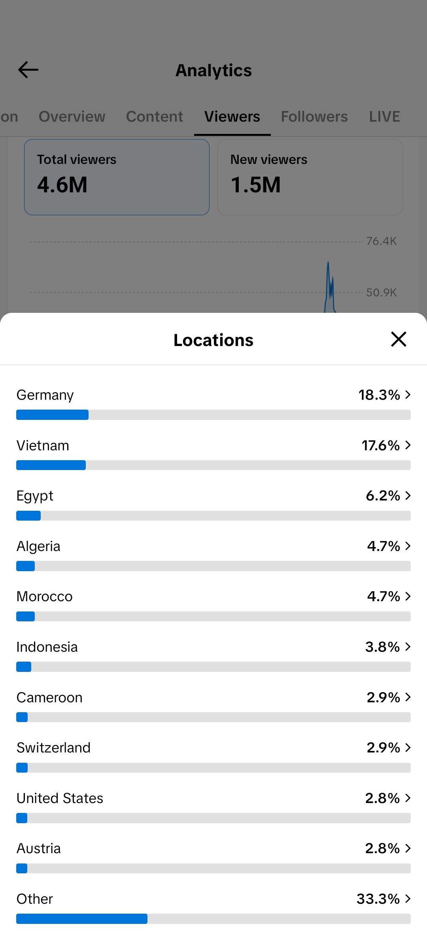
Task: Expand Morocco chevron arrow
Action: point(408,596)
